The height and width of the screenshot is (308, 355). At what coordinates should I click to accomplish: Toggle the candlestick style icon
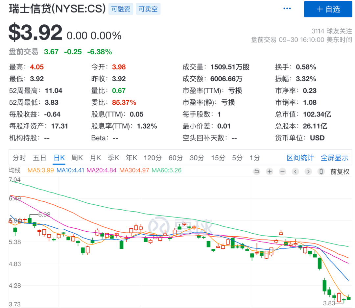tap(321, 171)
